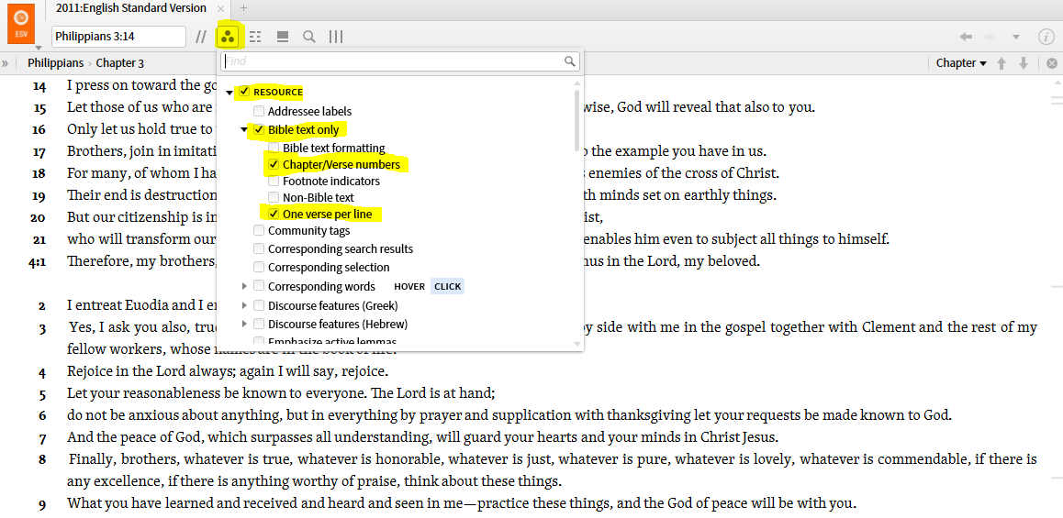
Task: Enable Corresponding search results checkbox
Action: pyautogui.click(x=259, y=248)
